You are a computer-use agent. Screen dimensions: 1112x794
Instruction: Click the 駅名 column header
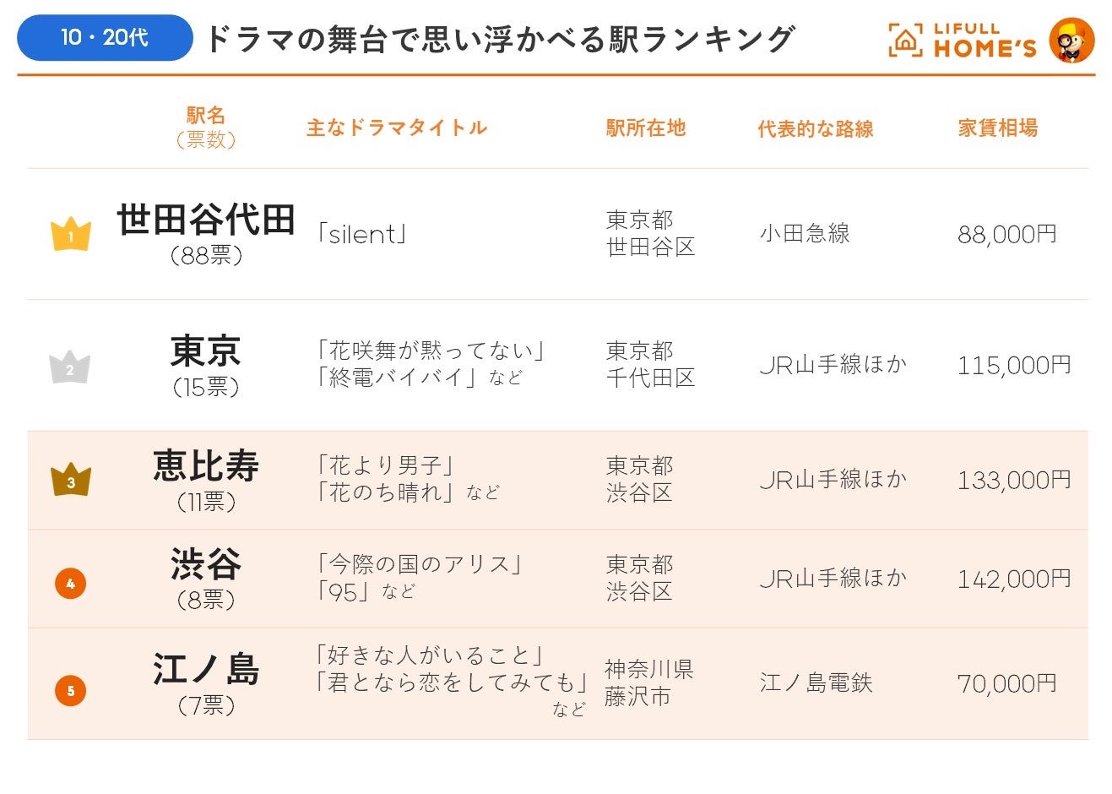(206, 117)
